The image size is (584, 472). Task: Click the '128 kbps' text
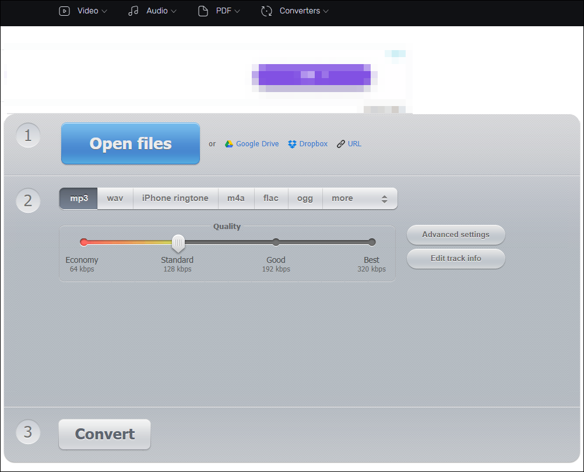point(177,269)
